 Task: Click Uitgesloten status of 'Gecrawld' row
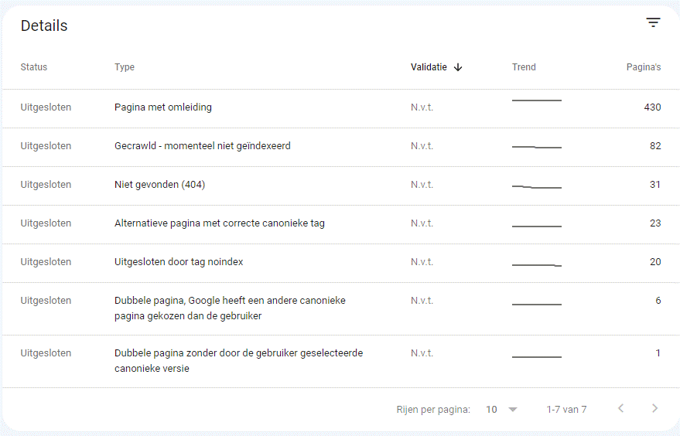(x=46, y=146)
